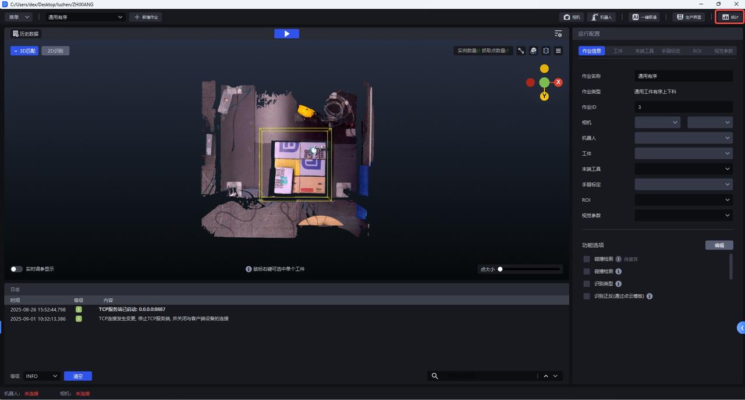Open the 通用有序 job selector dropdown
This screenshot has width=745, height=400.
point(85,17)
